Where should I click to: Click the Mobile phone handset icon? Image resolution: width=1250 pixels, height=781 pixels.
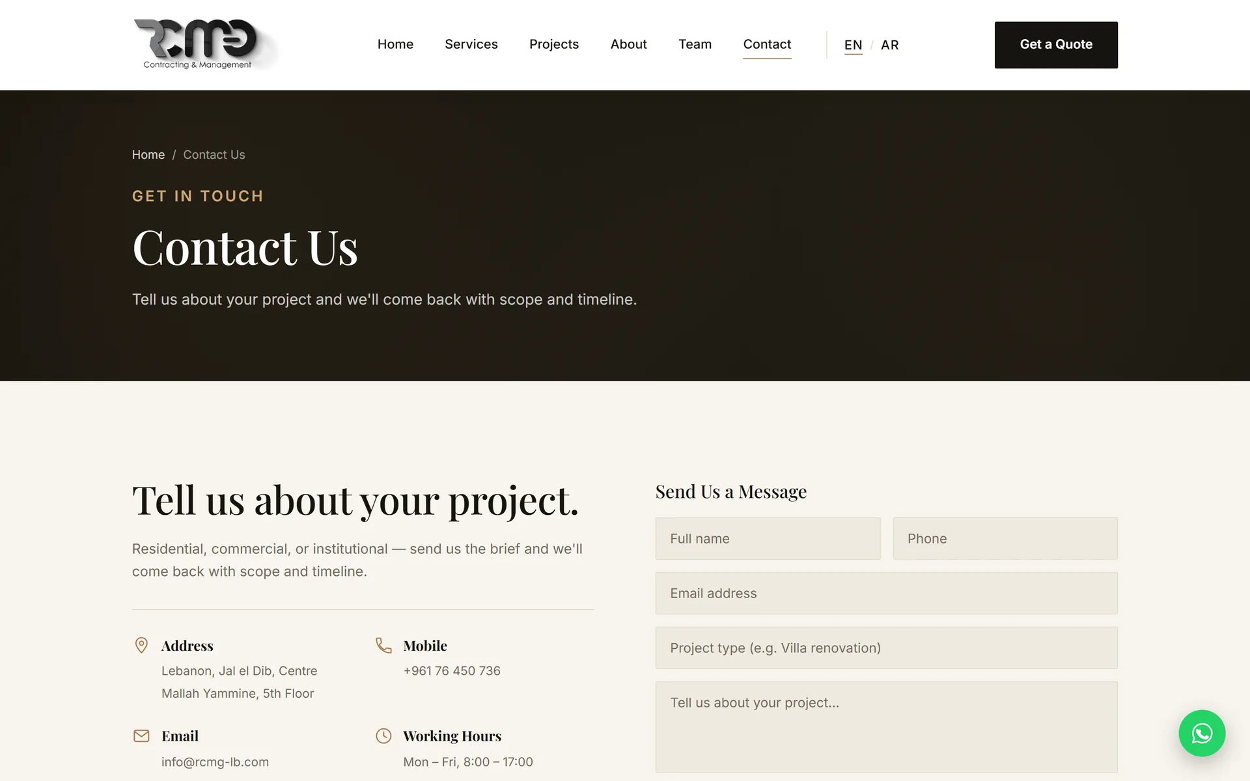[383, 645]
